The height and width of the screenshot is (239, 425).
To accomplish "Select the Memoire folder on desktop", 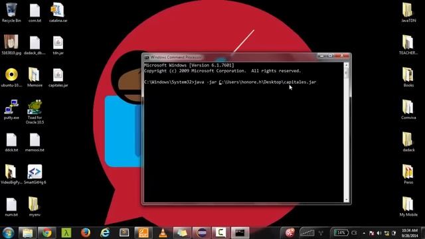I will 35,77.
